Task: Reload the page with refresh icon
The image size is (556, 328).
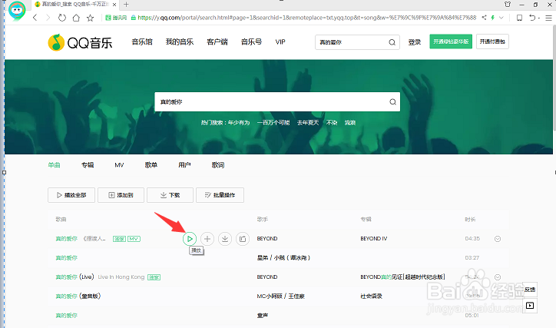Action: click(62, 18)
